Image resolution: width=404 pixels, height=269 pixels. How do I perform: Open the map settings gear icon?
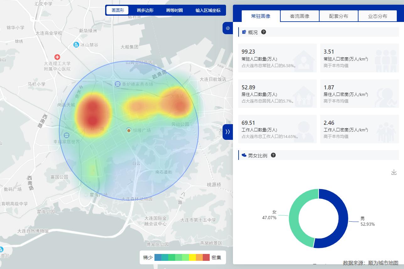coord(228,28)
